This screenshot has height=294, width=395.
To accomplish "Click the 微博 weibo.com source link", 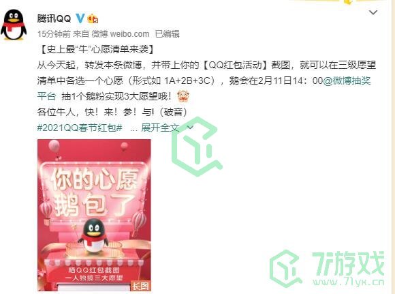I will (x=121, y=34).
